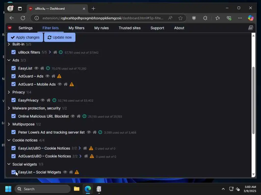Open EasyList/uBO – Cookie Notices home icon

click(x=85, y=148)
